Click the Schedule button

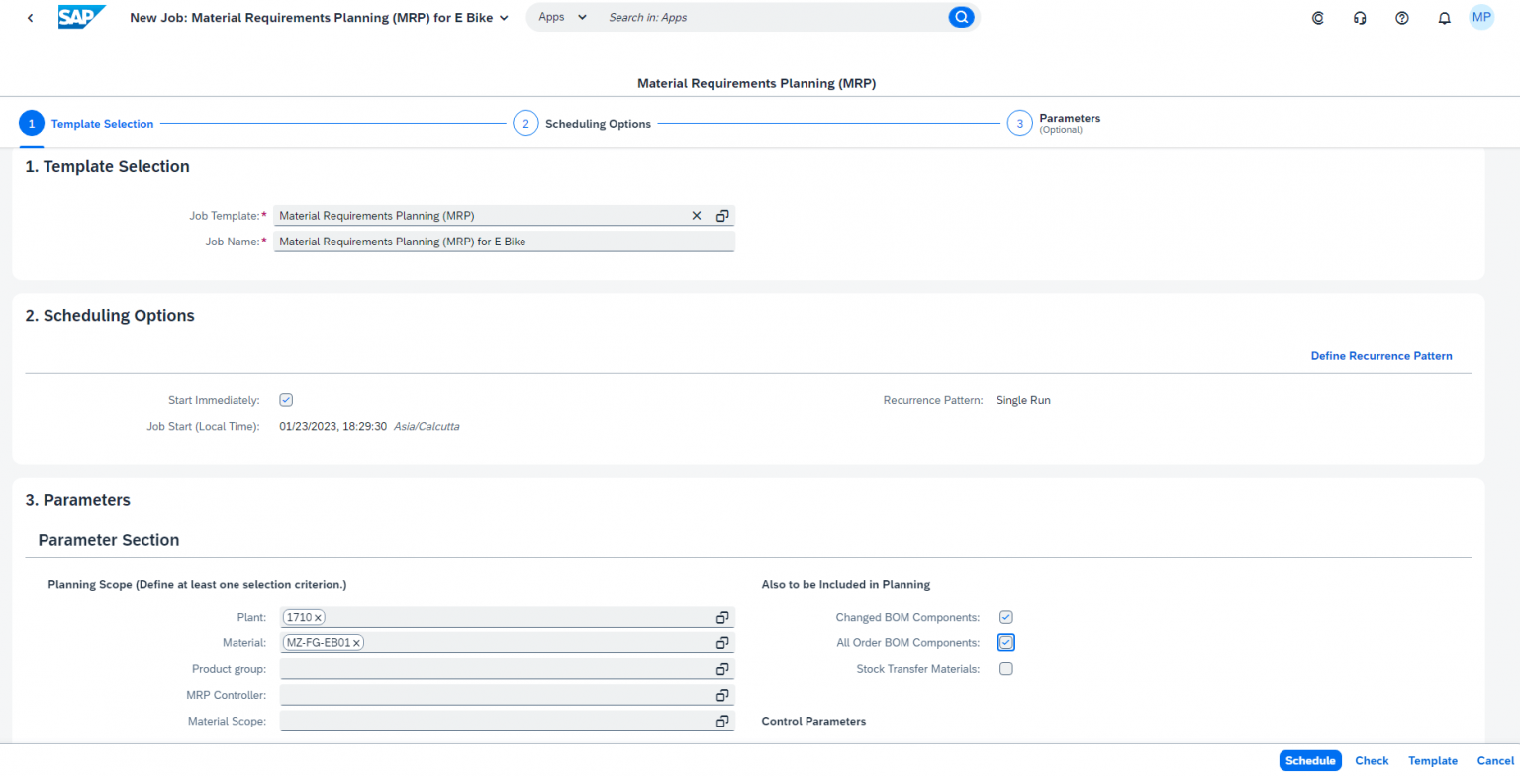[1310, 760]
